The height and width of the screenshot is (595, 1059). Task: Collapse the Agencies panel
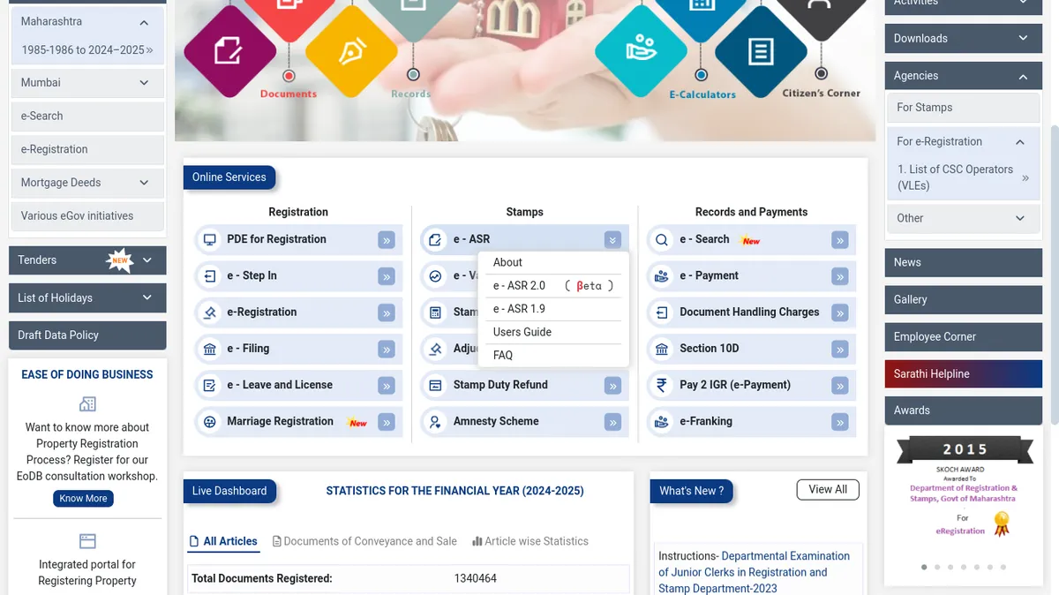[1023, 76]
